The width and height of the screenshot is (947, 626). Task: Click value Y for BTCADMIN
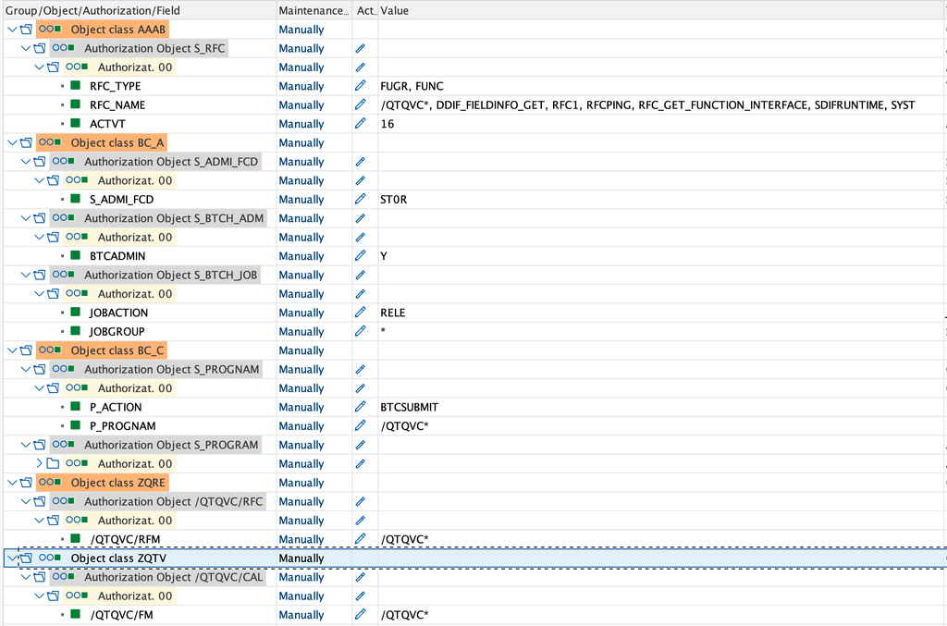(x=384, y=256)
